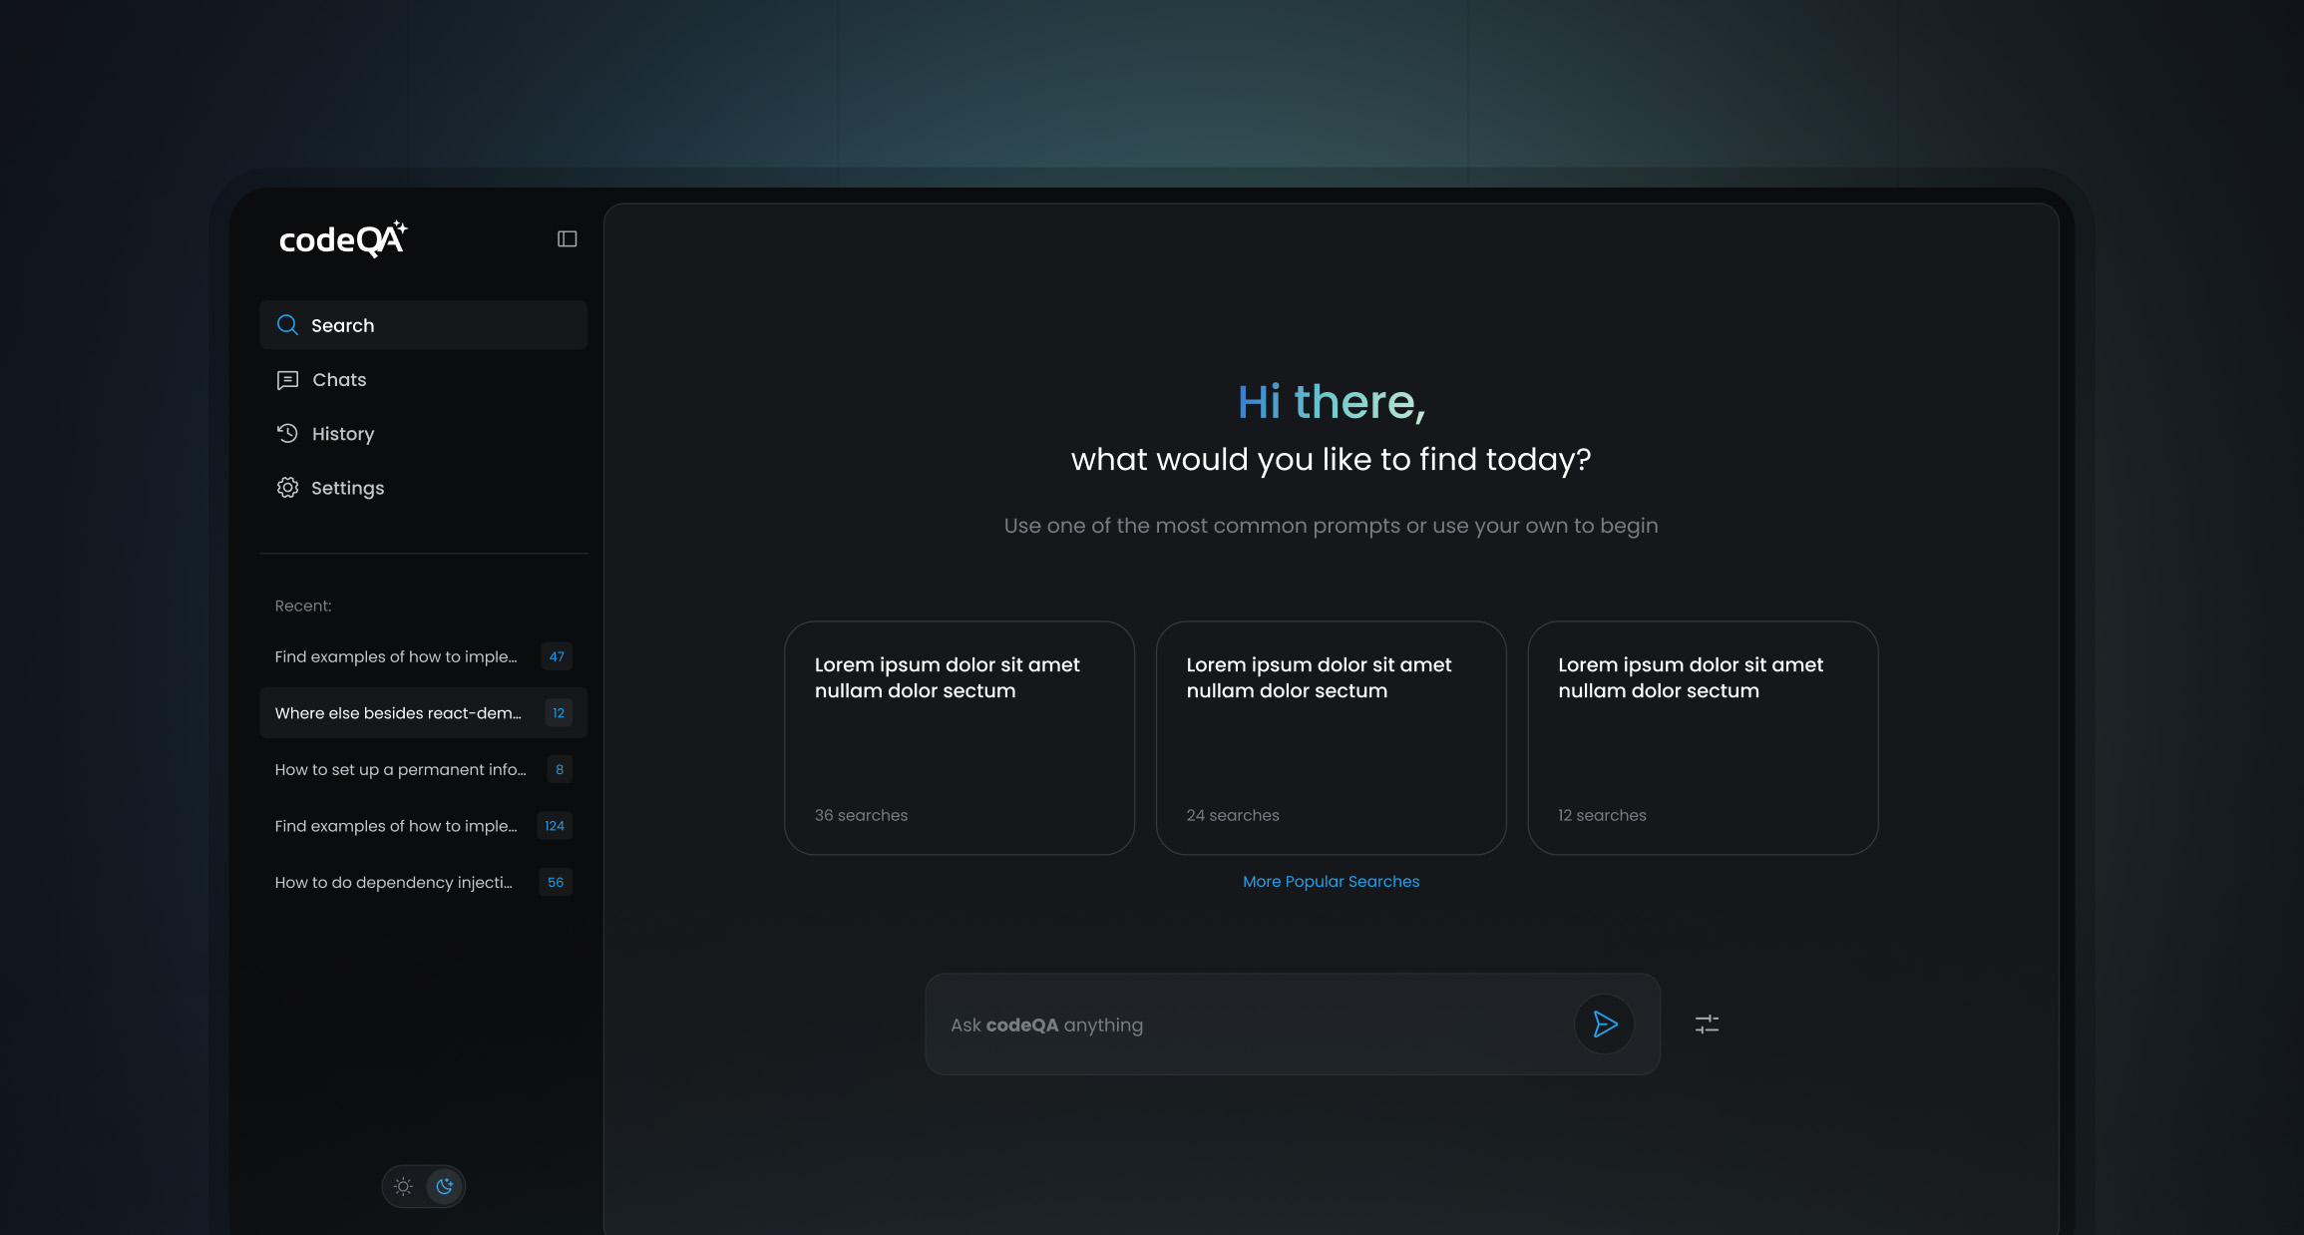Open recent item with 47 badge
The image size is (2304, 1235).
(424, 656)
